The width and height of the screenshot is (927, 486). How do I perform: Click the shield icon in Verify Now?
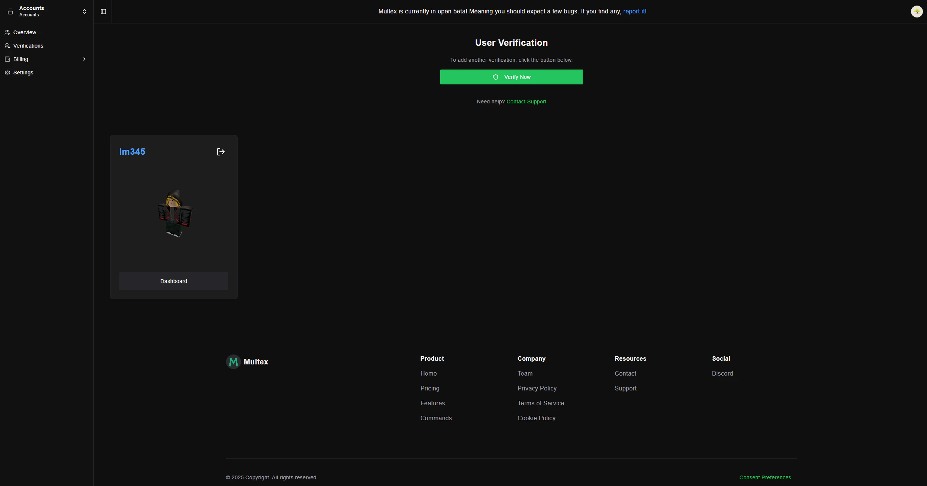click(496, 77)
